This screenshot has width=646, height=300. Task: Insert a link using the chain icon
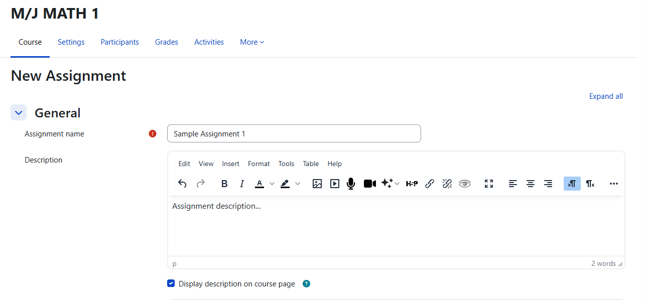430,184
